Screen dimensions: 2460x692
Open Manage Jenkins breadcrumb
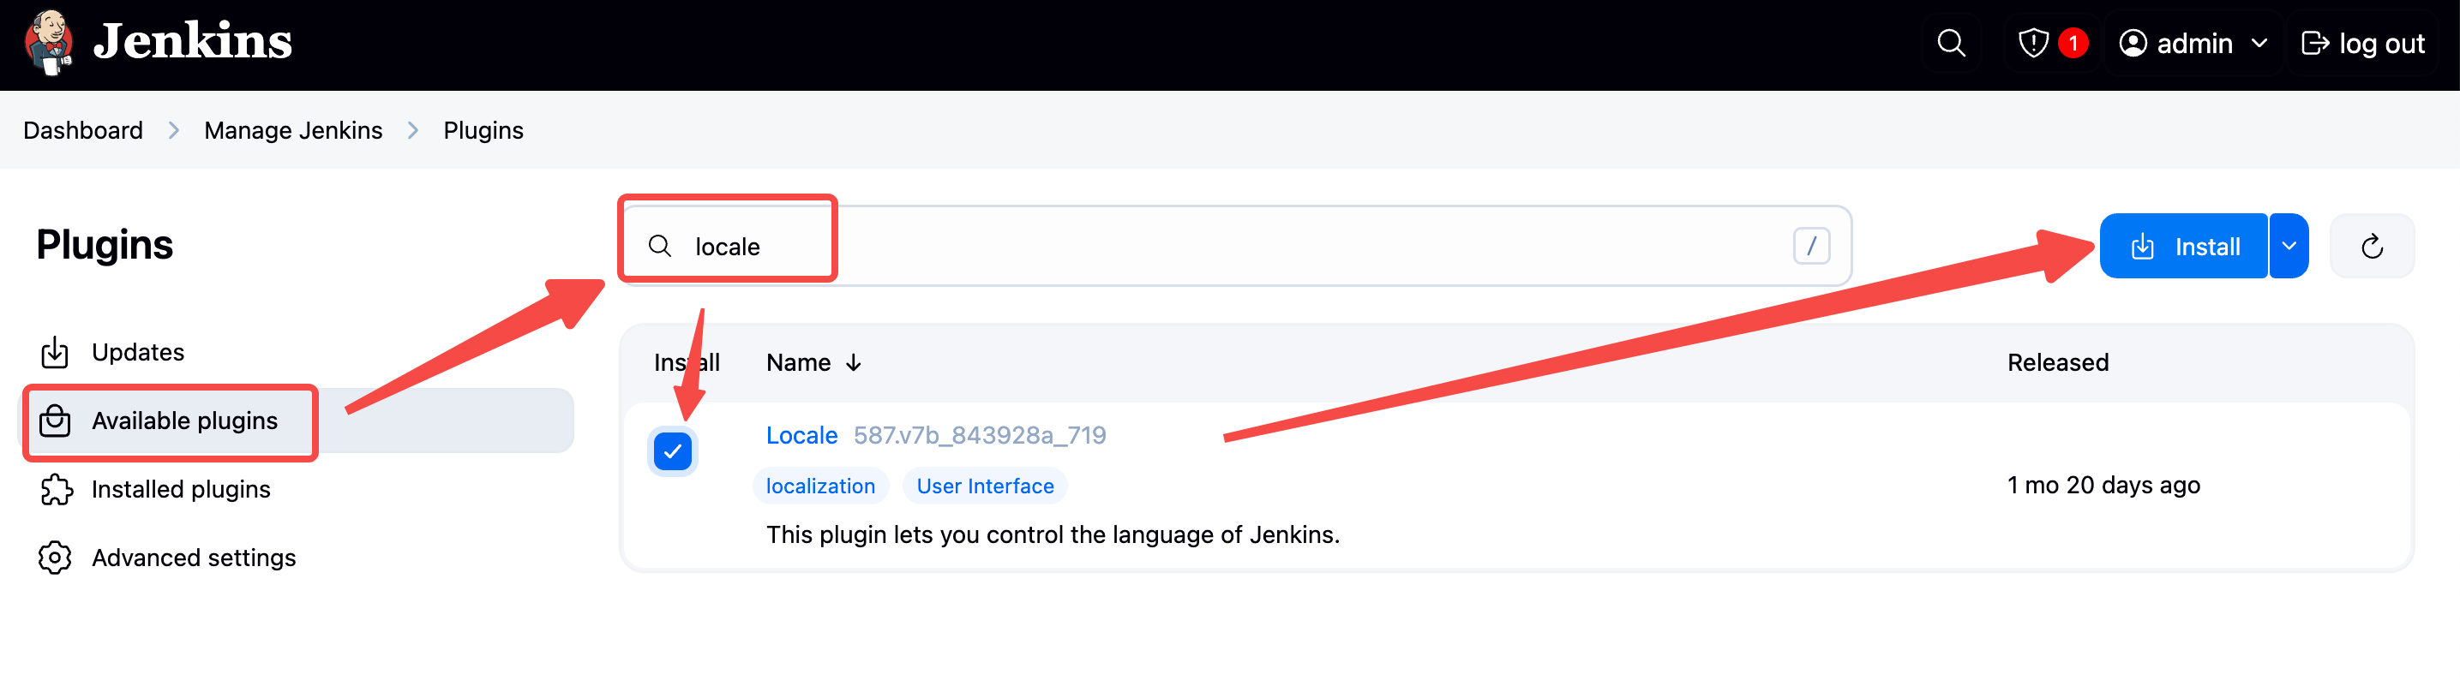[x=293, y=130]
